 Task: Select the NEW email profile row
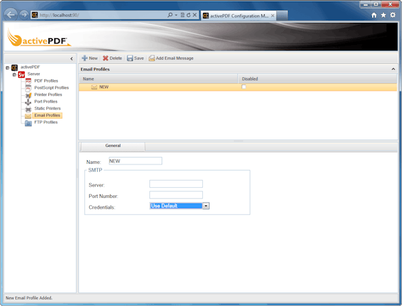tap(238, 87)
